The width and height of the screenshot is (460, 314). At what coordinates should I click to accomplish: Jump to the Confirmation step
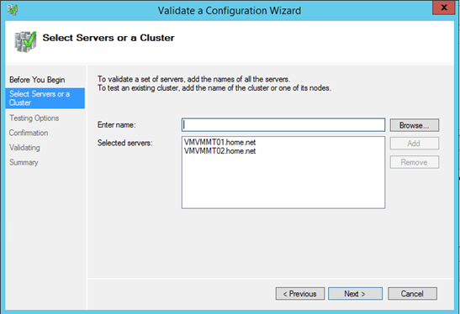29,133
